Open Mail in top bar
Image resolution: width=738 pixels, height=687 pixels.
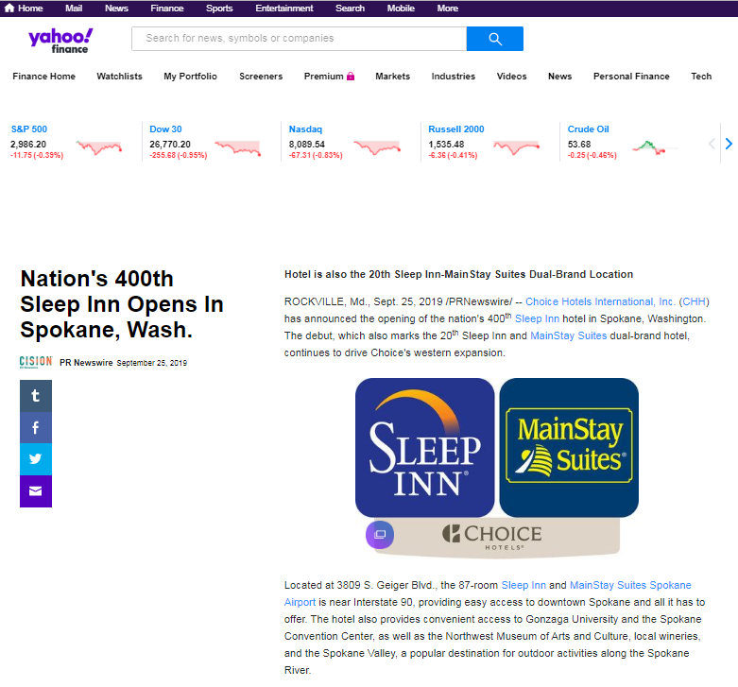click(x=74, y=8)
